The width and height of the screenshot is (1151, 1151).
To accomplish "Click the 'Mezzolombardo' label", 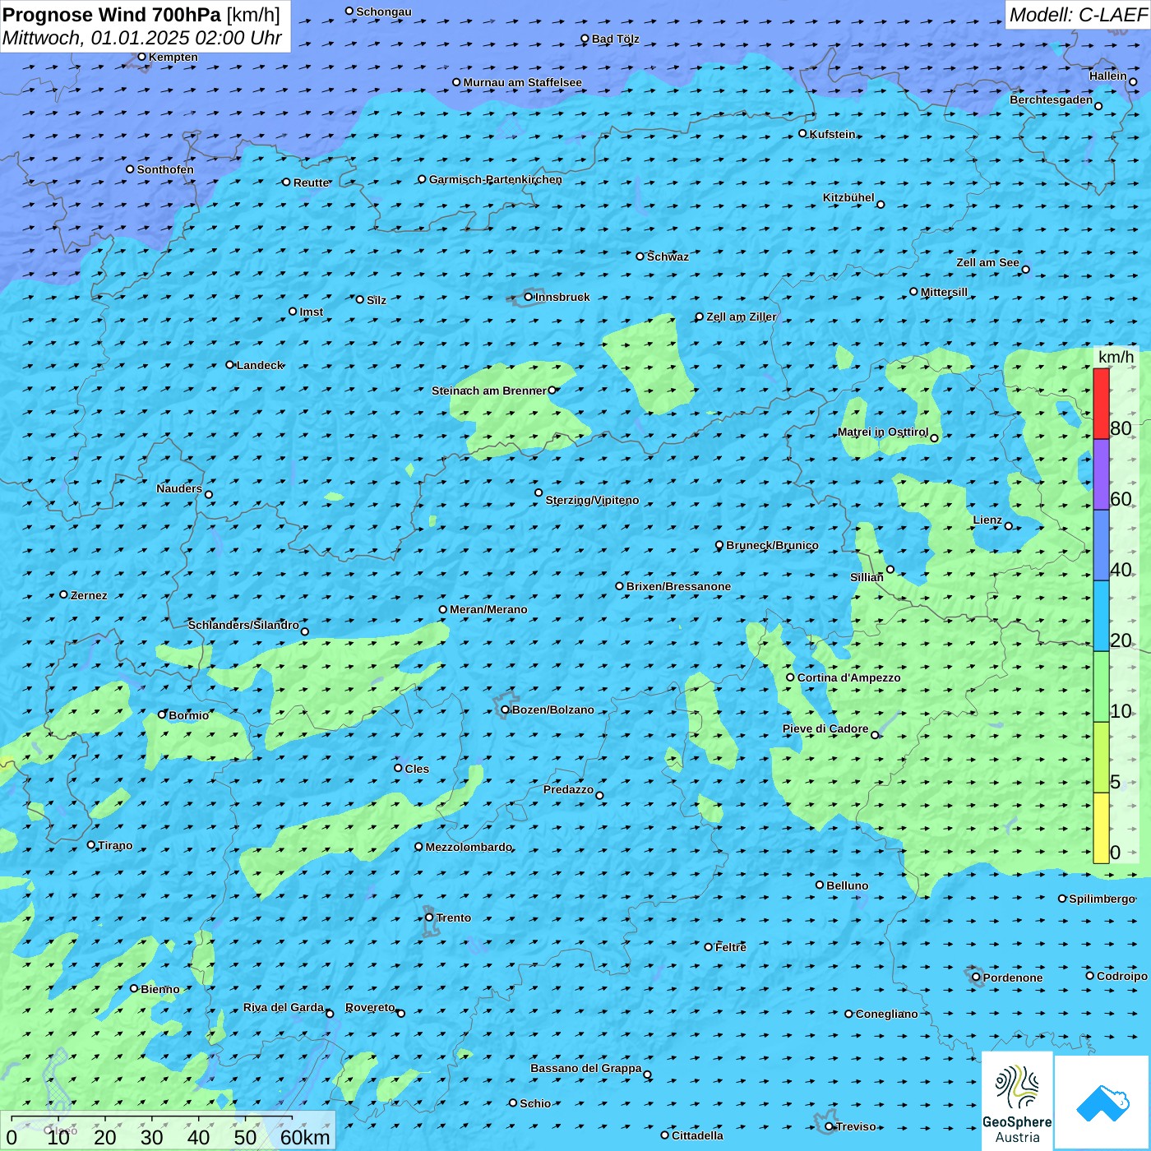I will point(469,847).
